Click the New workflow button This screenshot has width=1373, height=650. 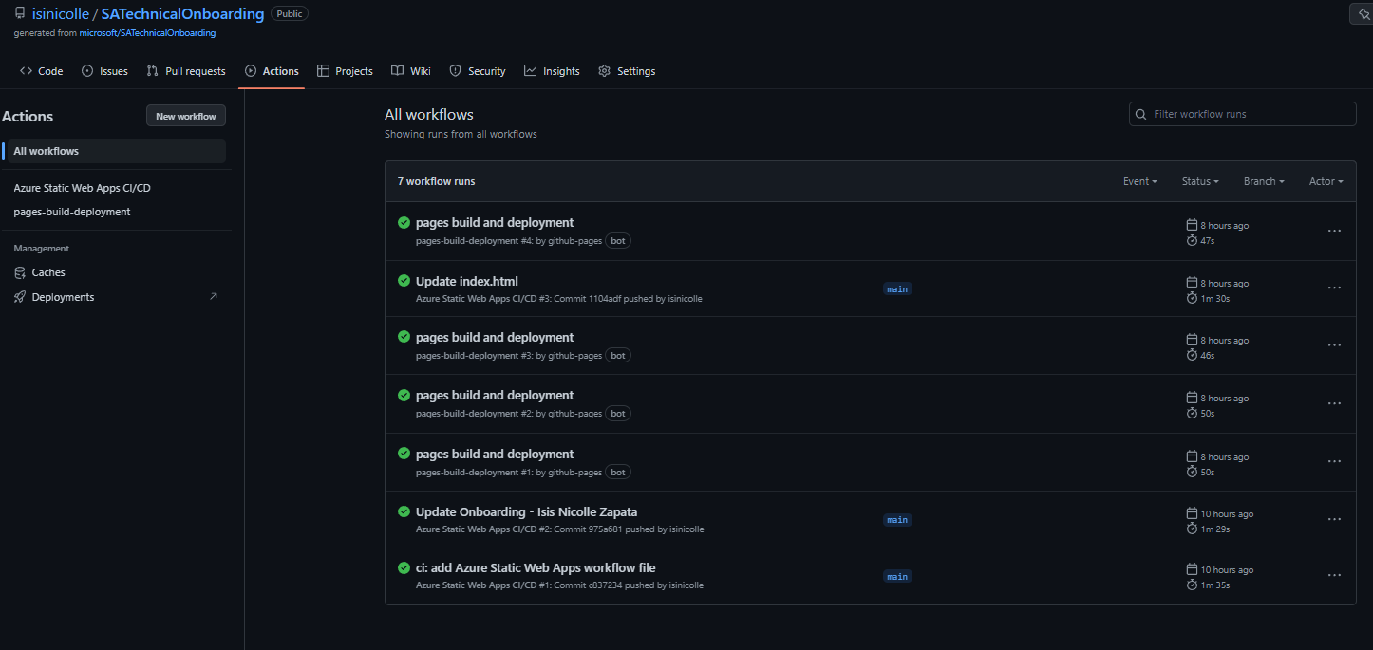(186, 116)
